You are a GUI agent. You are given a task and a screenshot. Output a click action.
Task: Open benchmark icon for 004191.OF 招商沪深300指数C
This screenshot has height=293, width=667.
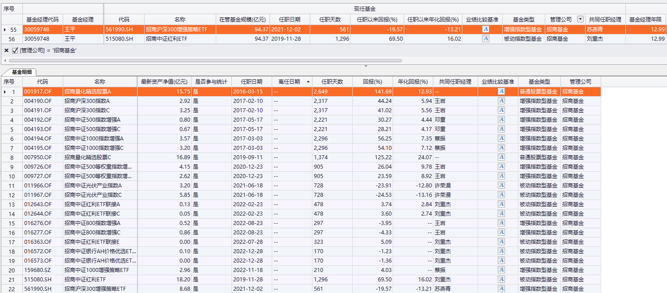pos(501,110)
